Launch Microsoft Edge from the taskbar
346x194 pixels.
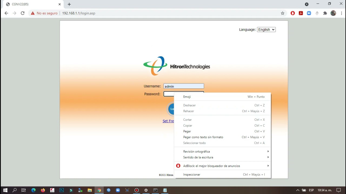click(x=34, y=190)
